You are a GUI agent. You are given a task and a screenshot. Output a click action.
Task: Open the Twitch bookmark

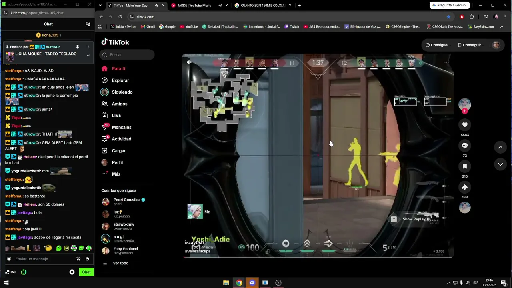[x=292, y=27]
